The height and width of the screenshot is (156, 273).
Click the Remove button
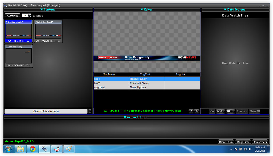point(242,111)
